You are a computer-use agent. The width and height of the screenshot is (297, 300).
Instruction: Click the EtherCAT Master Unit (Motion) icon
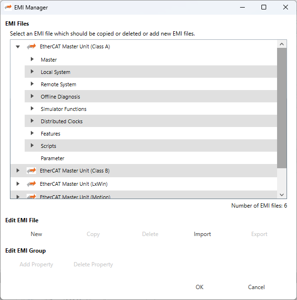click(31, 196)
